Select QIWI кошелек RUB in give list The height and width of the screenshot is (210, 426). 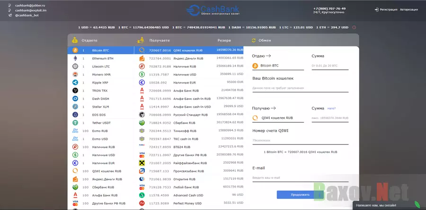(101, 171)
